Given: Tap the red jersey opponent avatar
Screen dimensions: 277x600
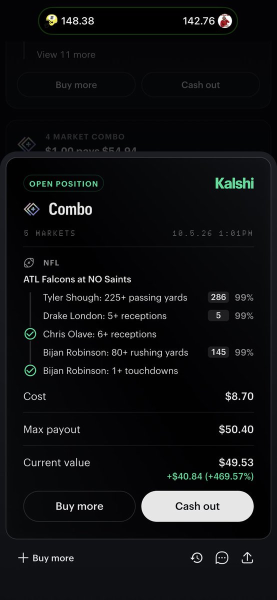Looking at the screenshot, I should 225,20.
